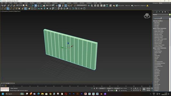Toggle the Auto Key button
The image size is (171, 96).
coord(148,88)
